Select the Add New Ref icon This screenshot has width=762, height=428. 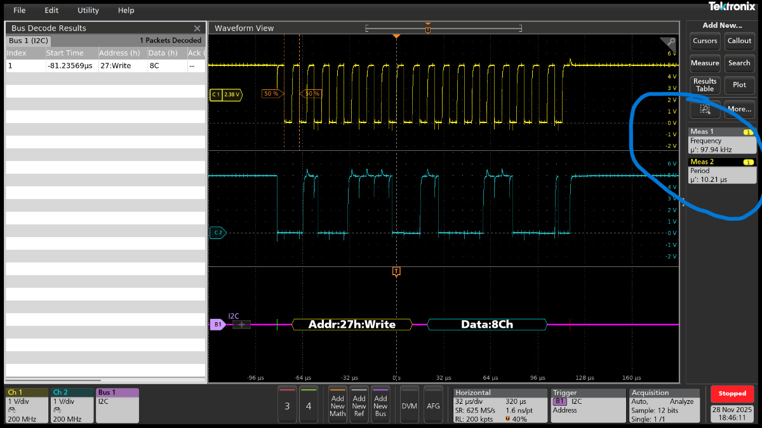click(359, 405)
